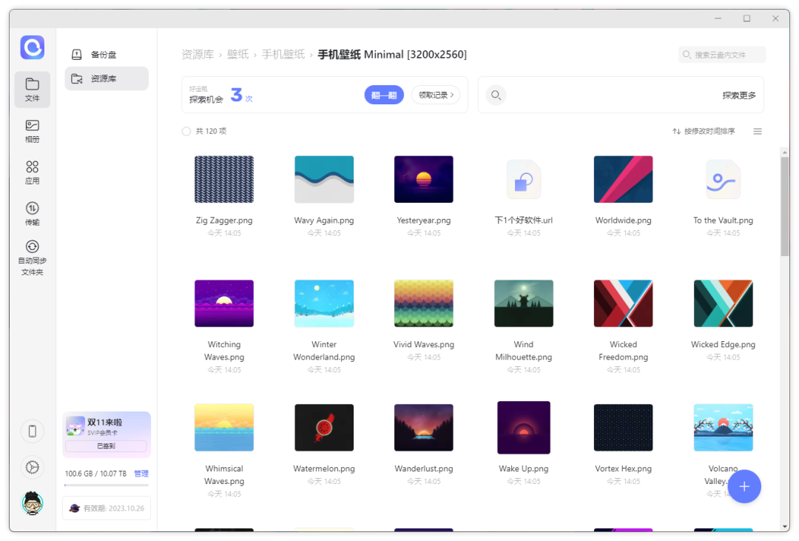Open the 传输 transfer panel
The height and width of the screenshot is (541, 799).
[x=32, y=214]
